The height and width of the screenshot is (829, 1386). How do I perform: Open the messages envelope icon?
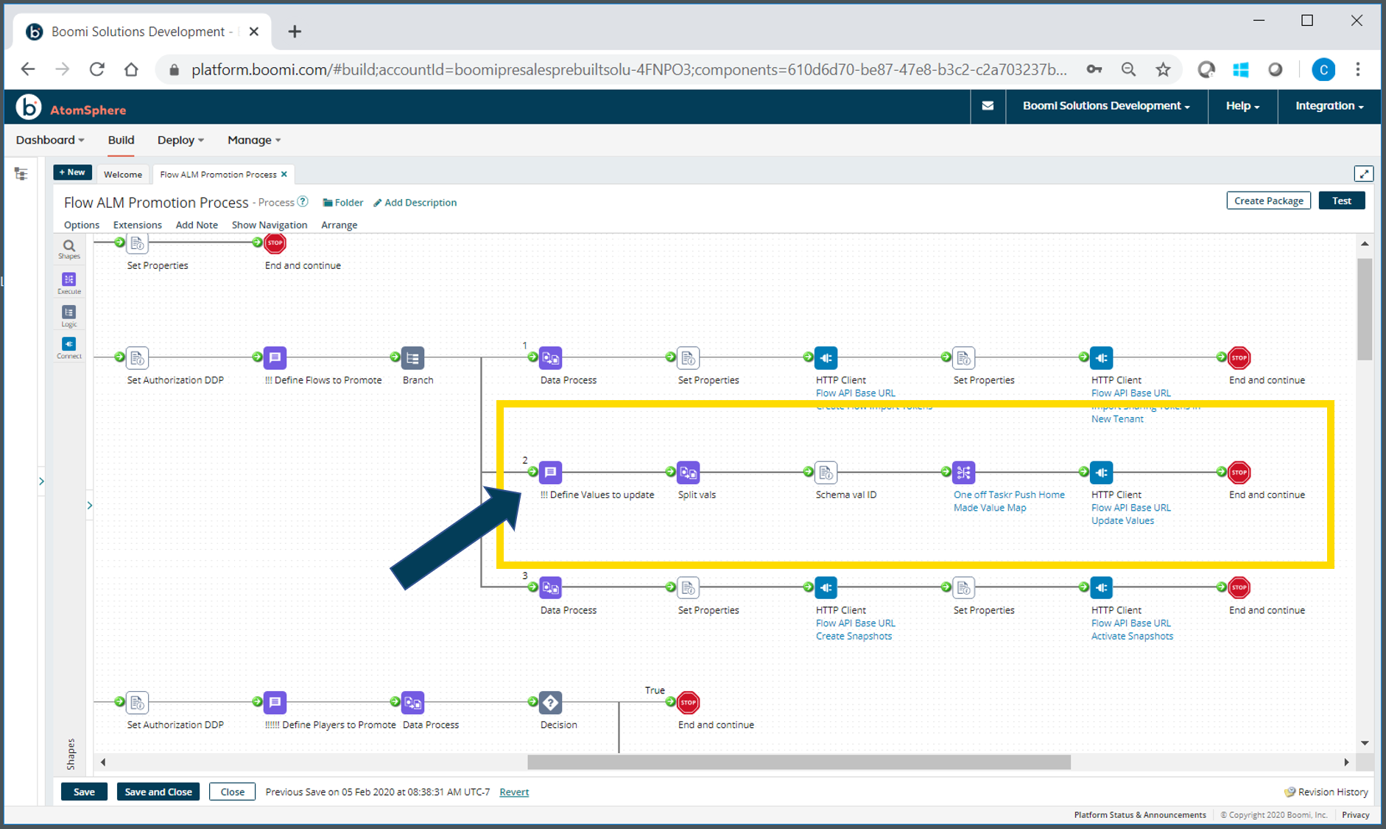[x=988, y=106]
